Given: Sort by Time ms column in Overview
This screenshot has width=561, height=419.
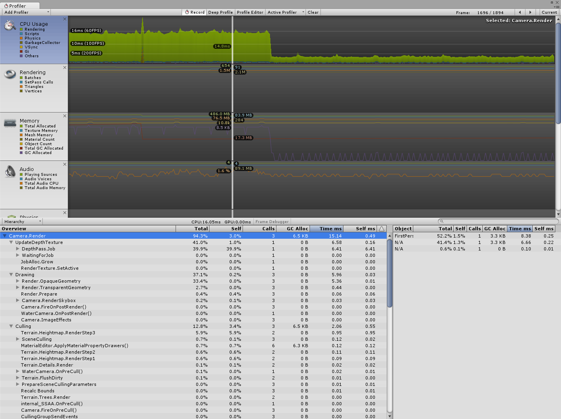Looking at the screenshot, I should click(327, 229).
